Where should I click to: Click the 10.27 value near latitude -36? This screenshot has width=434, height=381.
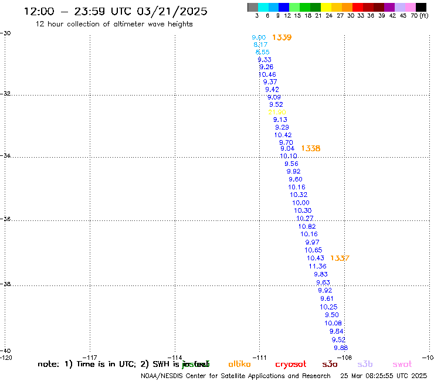(x=305, y=218)
